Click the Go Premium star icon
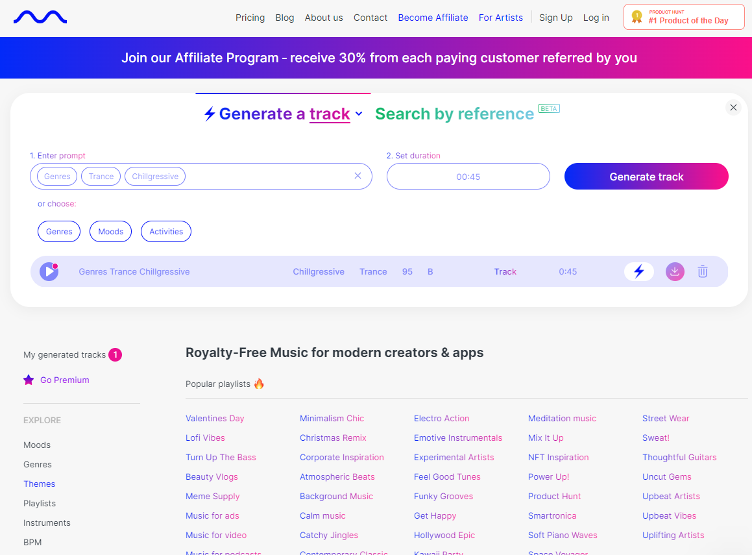 pos(29,380)
